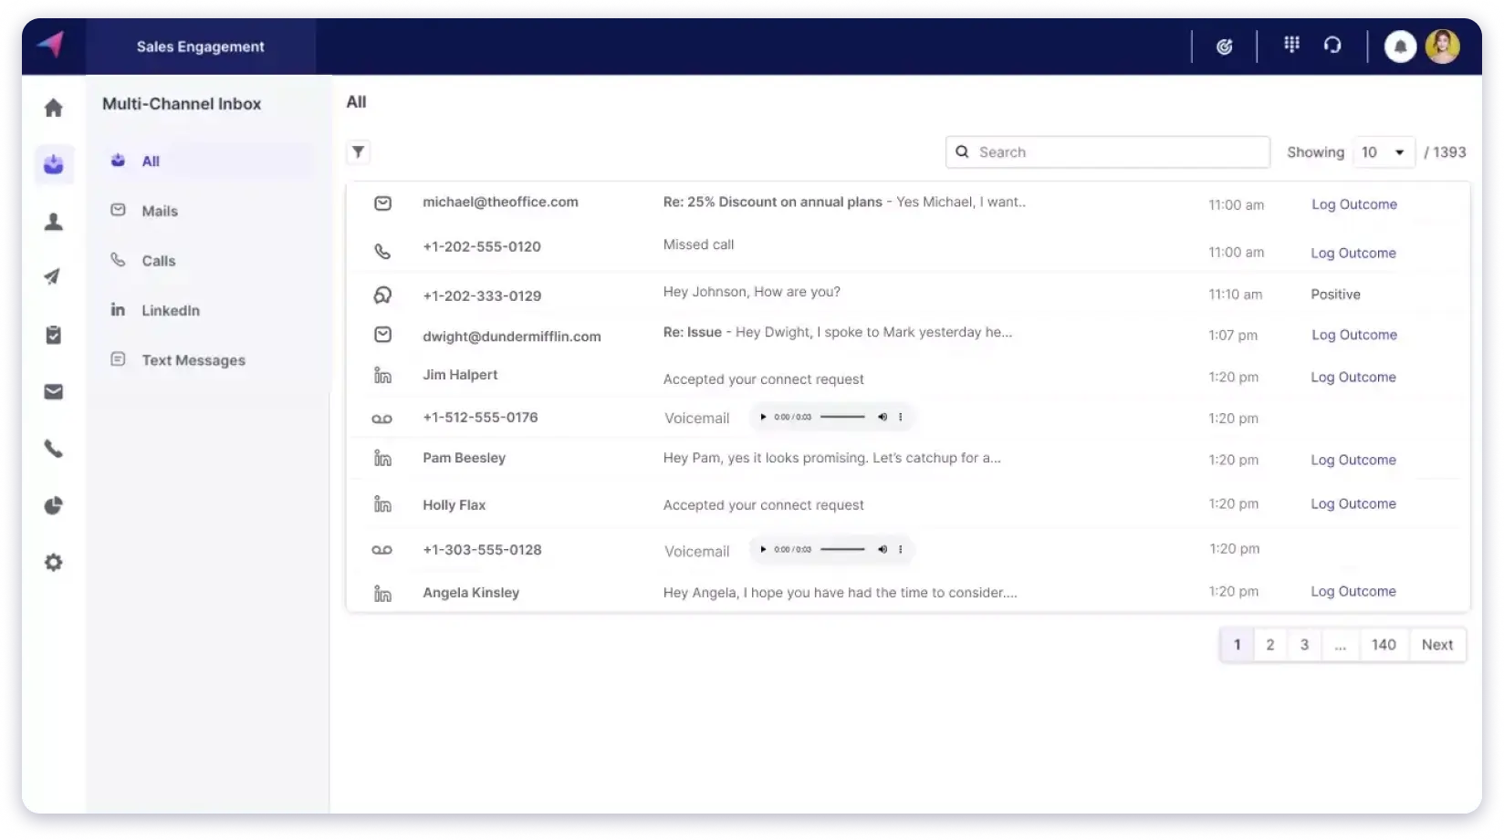Screen dimensions: 1504x840
Task: Mute the first voicemail's volume icon
Action: coord(883,417)
